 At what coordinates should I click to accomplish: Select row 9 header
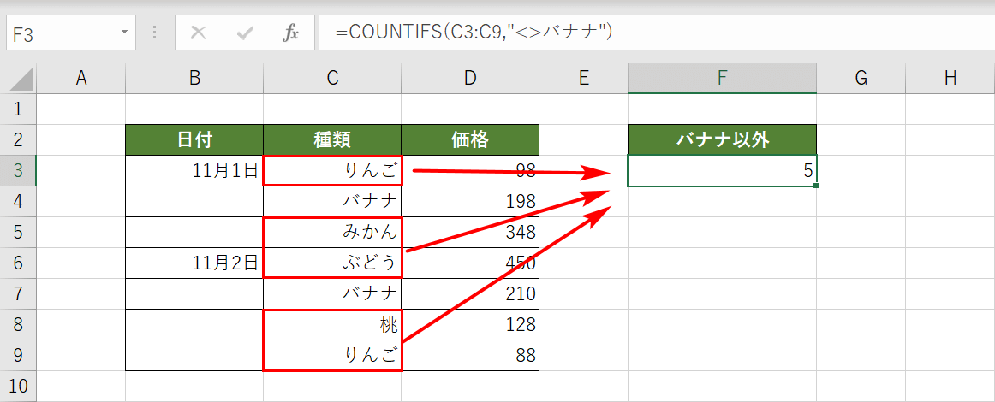pyautogui.click(x=18, y=355)
